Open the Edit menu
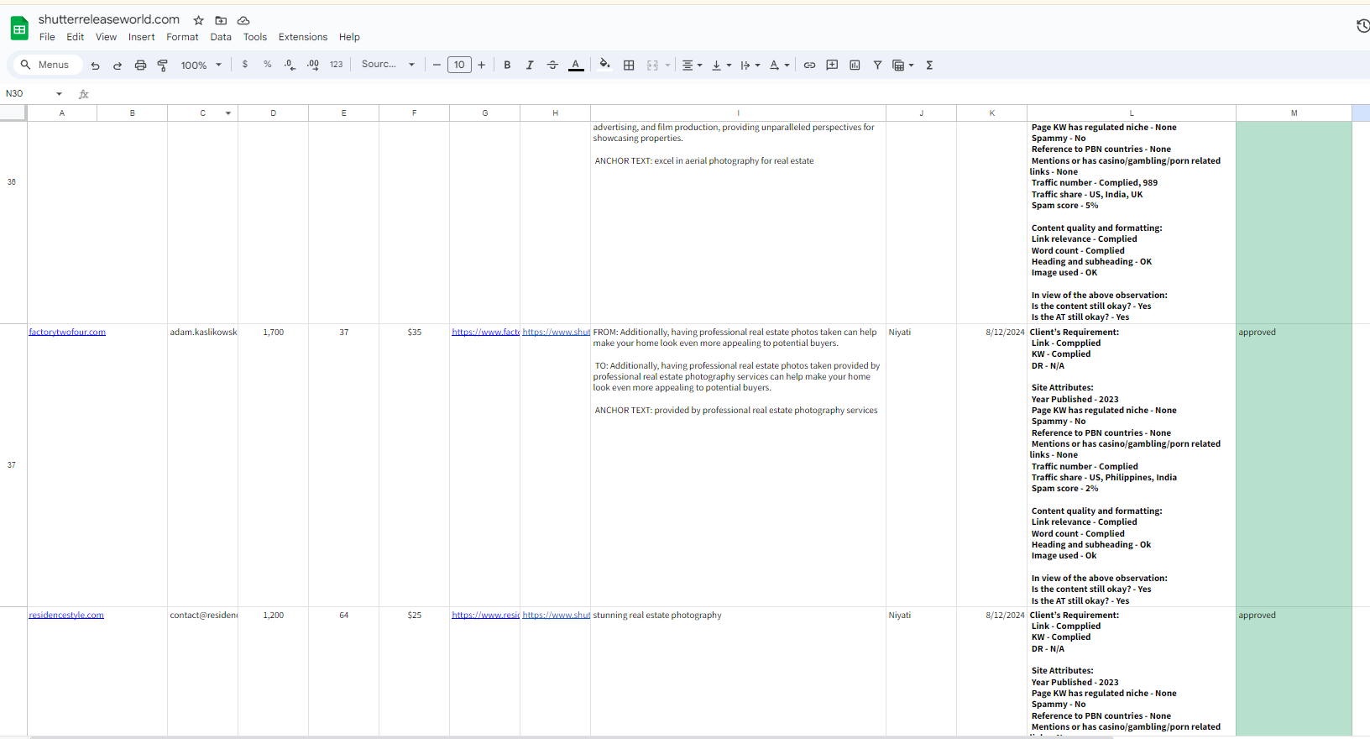The image size is (1370, 739). 76,37
